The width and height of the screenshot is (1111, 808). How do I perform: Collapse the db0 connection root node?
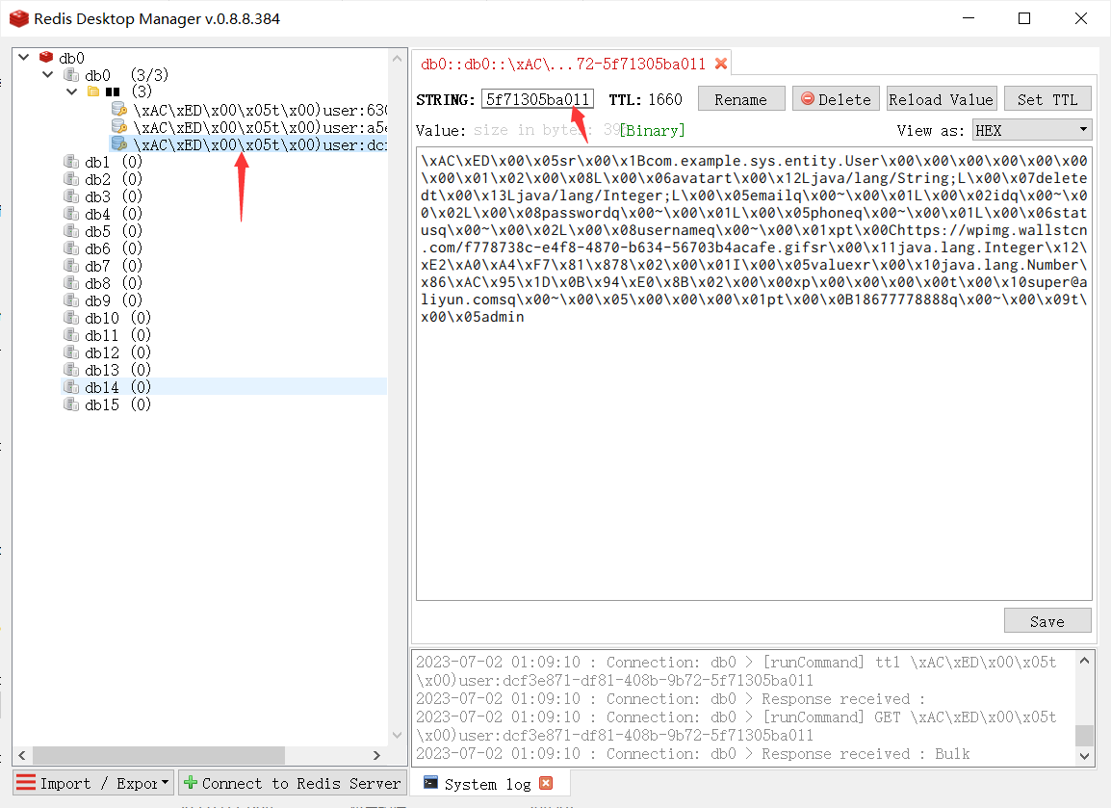click(x=23, y=58)
